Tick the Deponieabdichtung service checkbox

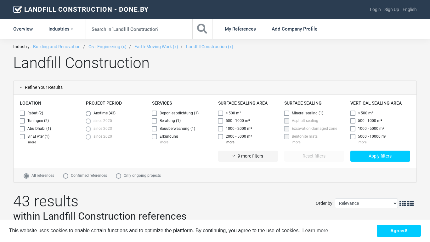155,113
